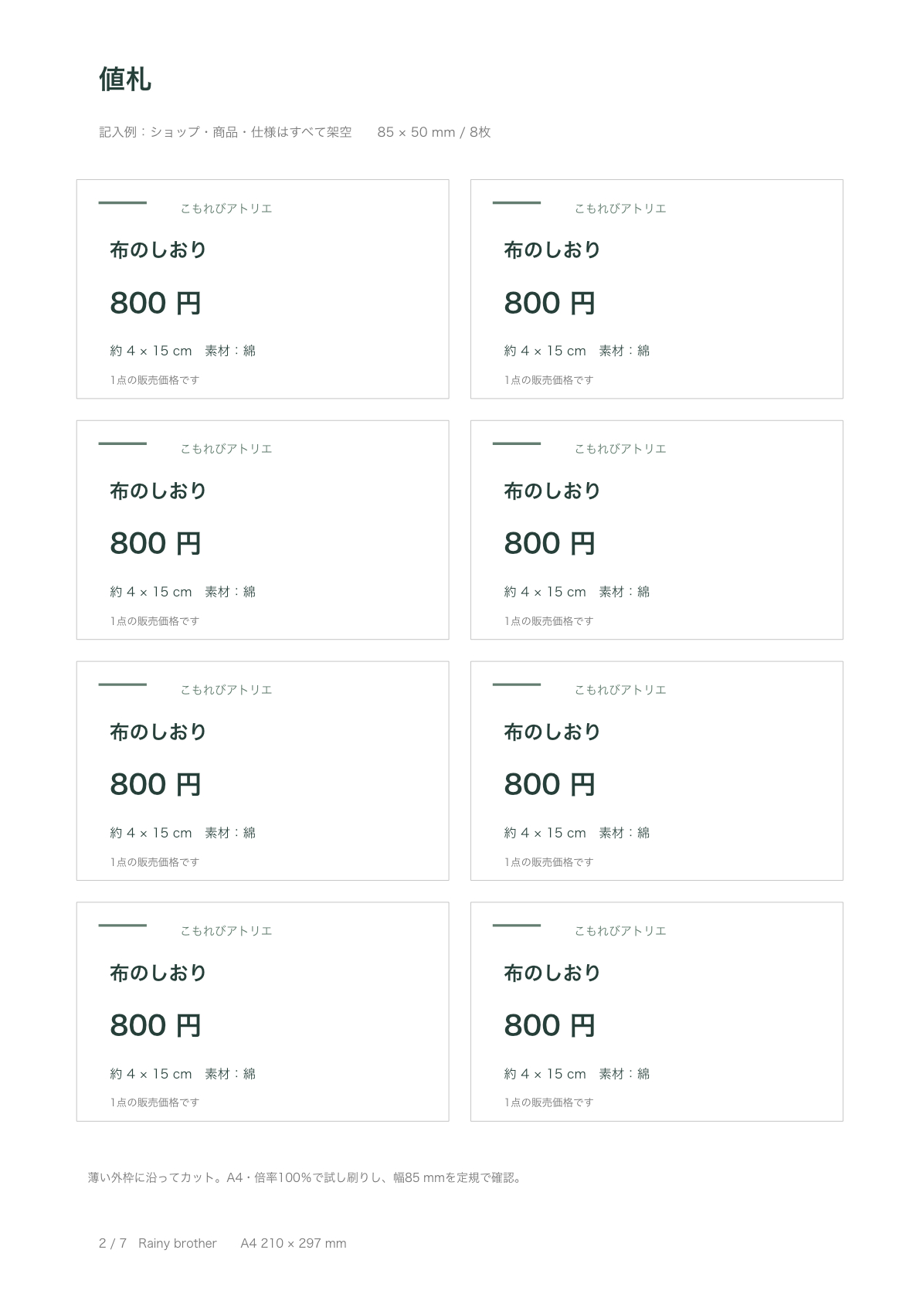Click 1点の販売価格です note on top-right tag
Image resolution: width=920 pixels, height=1301 pixels.
pyautogui.click(x=548, y=380)
